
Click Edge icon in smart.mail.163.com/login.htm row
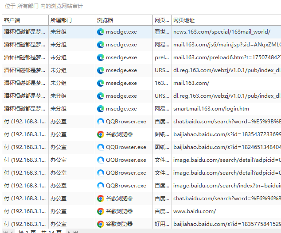pyautogui.click(x=100, y=109)
